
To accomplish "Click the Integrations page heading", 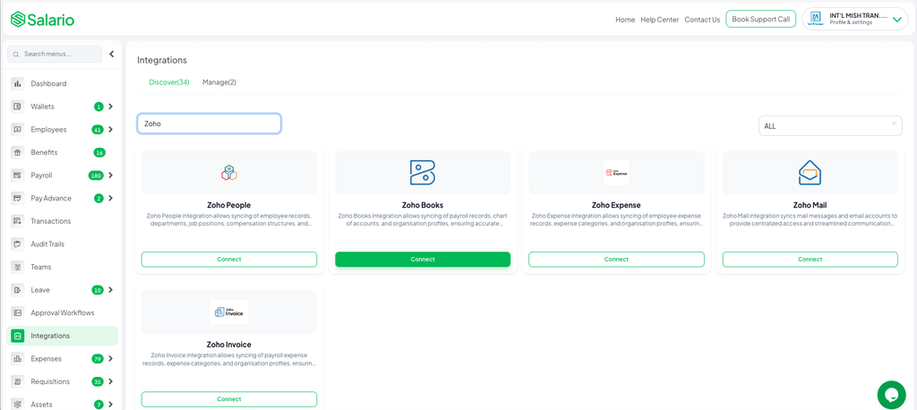I will (x=162, y=60).
